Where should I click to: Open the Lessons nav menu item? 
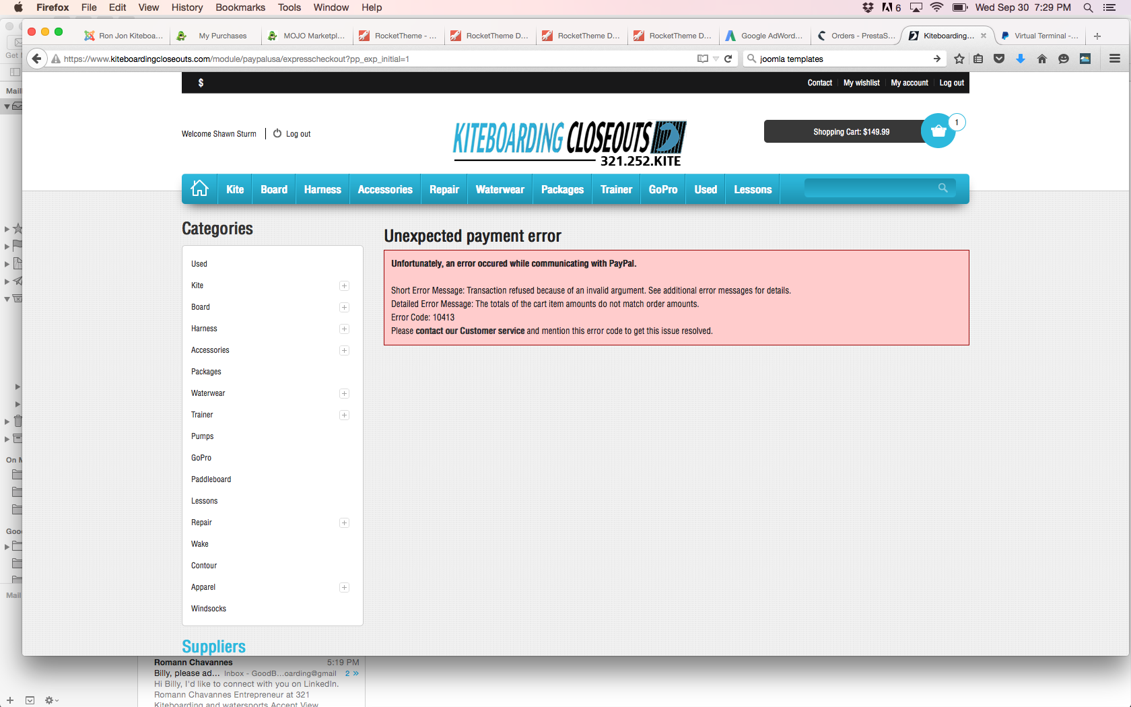pos(753,189)
